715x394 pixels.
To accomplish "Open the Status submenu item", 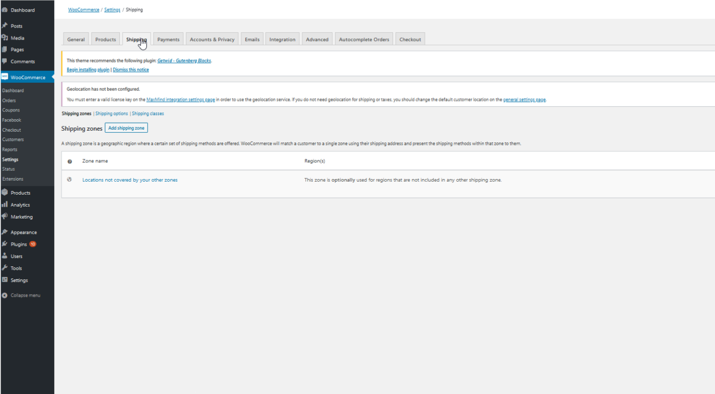I will 8,169.
